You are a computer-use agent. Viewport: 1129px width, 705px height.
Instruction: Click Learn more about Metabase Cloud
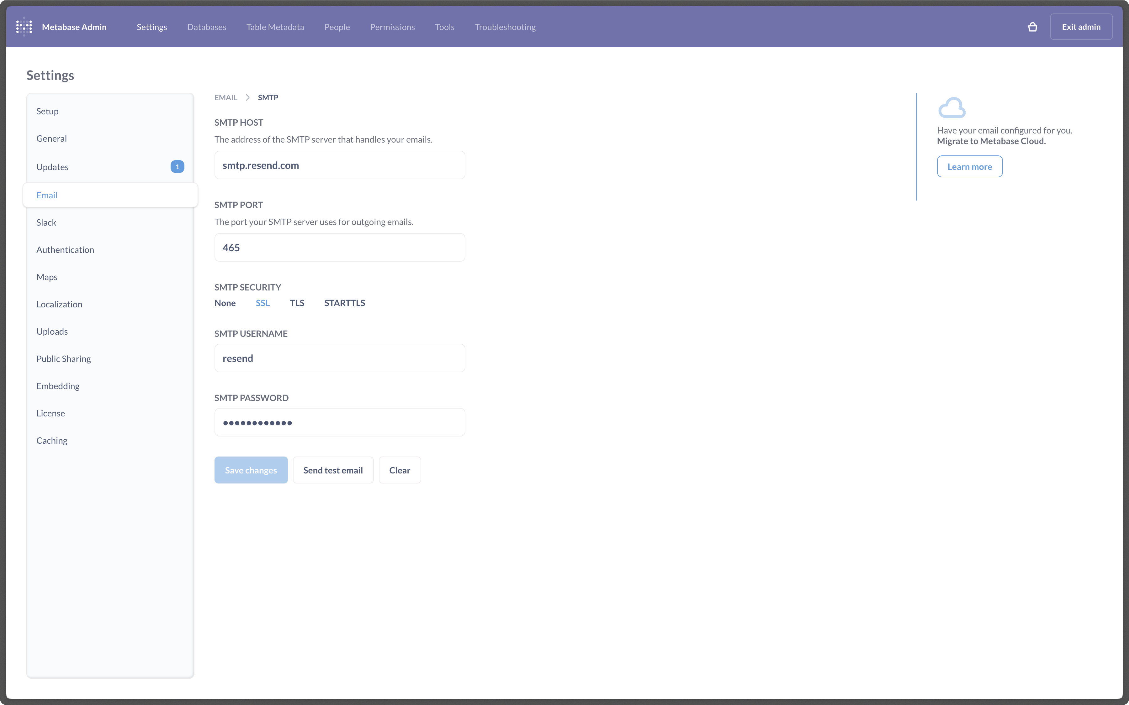click(969, 166)
